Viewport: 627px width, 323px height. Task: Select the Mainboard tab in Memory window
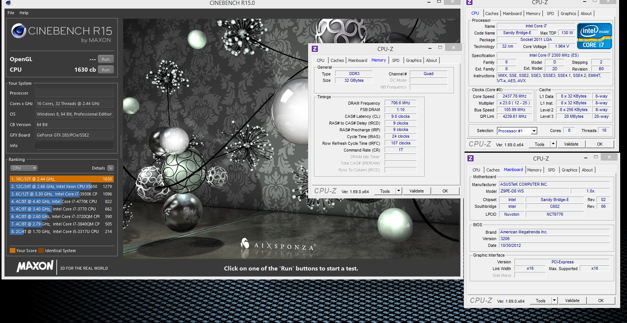(358, 60)
